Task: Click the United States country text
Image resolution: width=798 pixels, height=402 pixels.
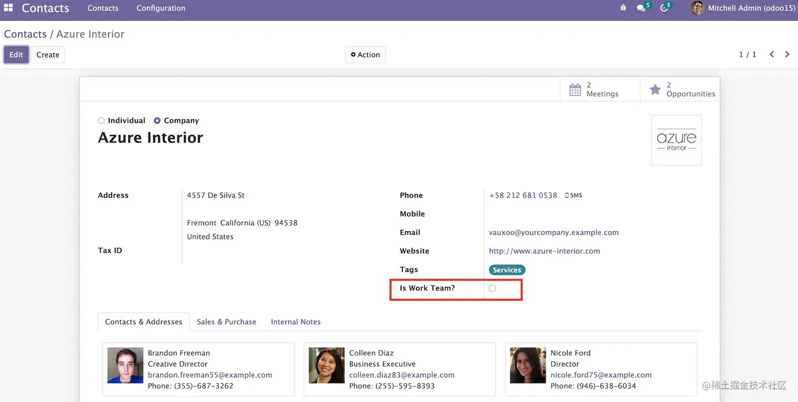Action: [210, 237]
